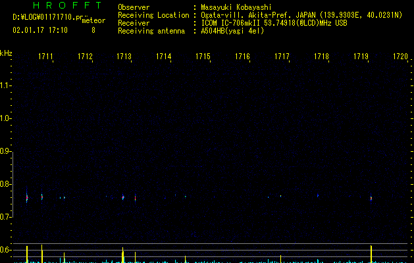Viewport: 414px width, 263px height.
Task: Click the Receiver label
Action: click(134, 23)
